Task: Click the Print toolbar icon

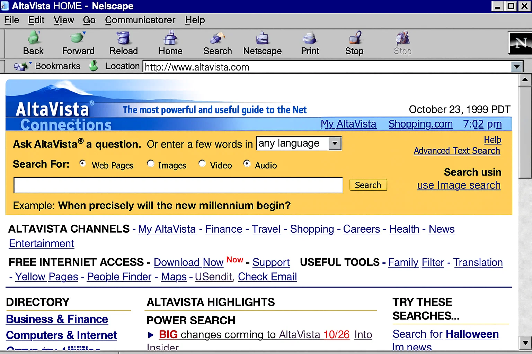Action: point(310,38)
